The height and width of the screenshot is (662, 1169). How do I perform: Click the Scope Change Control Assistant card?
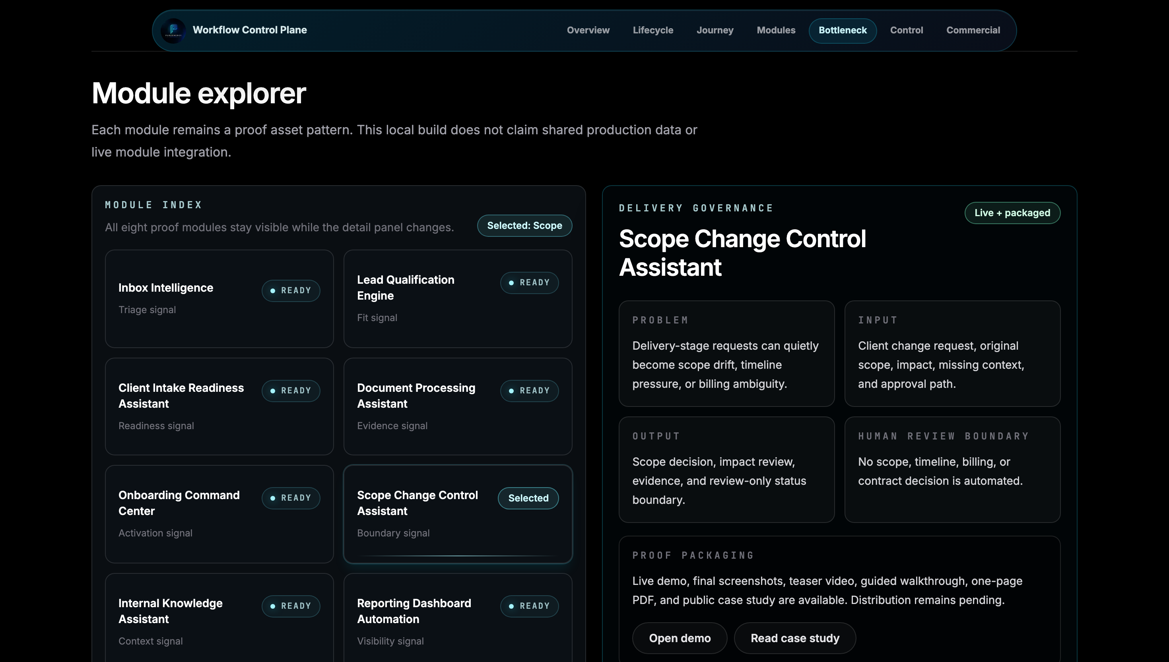[458, 514]
